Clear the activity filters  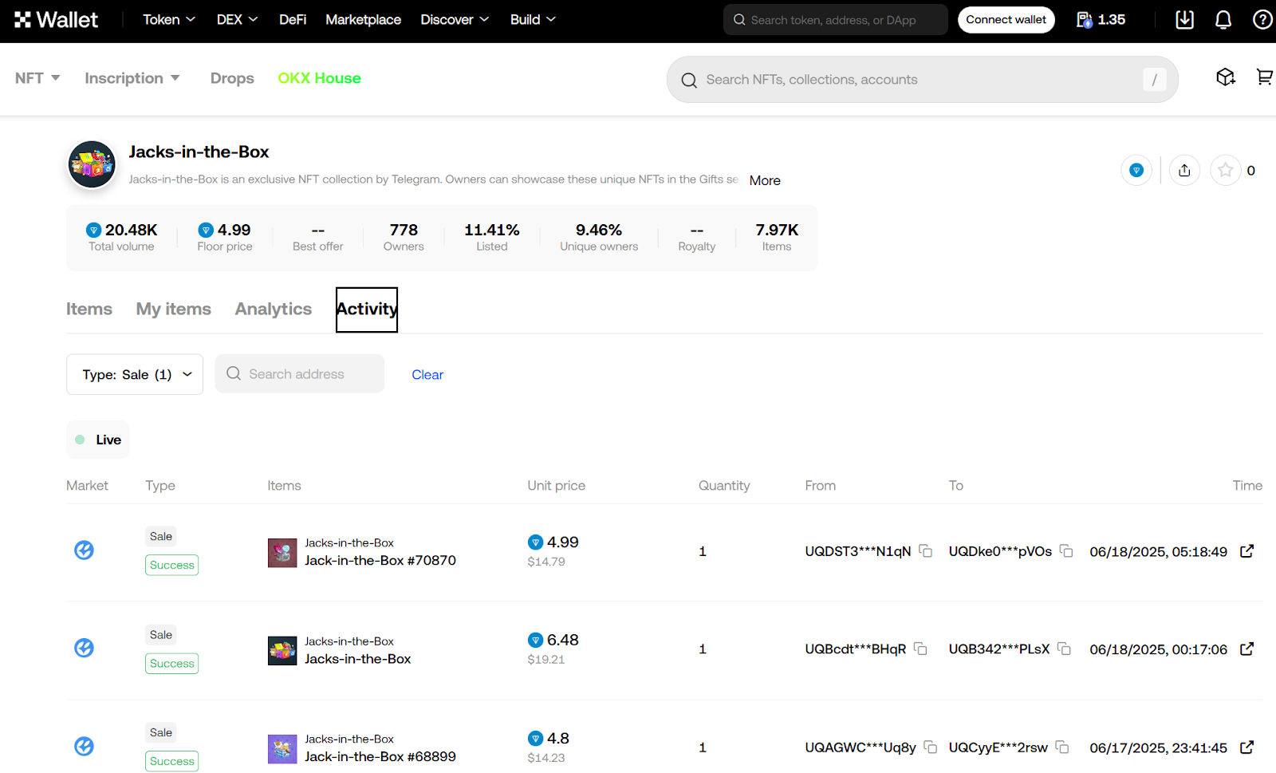click(x=427, y=374)
